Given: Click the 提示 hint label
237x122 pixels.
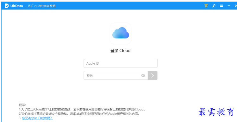Looking at the screenshot, I should click(22, 105).
